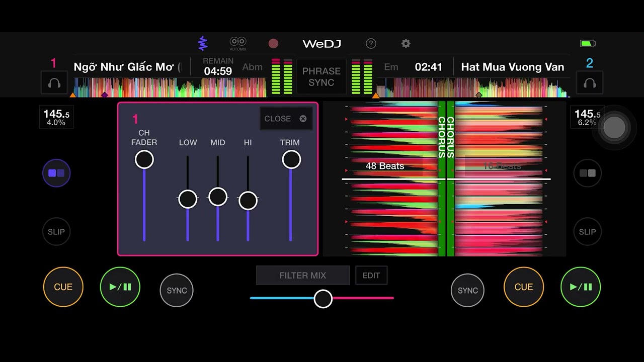Toggle deck 1 pad mode button
Screen dimensions: 644x362
pyautogui.click(x=56, y=173)
